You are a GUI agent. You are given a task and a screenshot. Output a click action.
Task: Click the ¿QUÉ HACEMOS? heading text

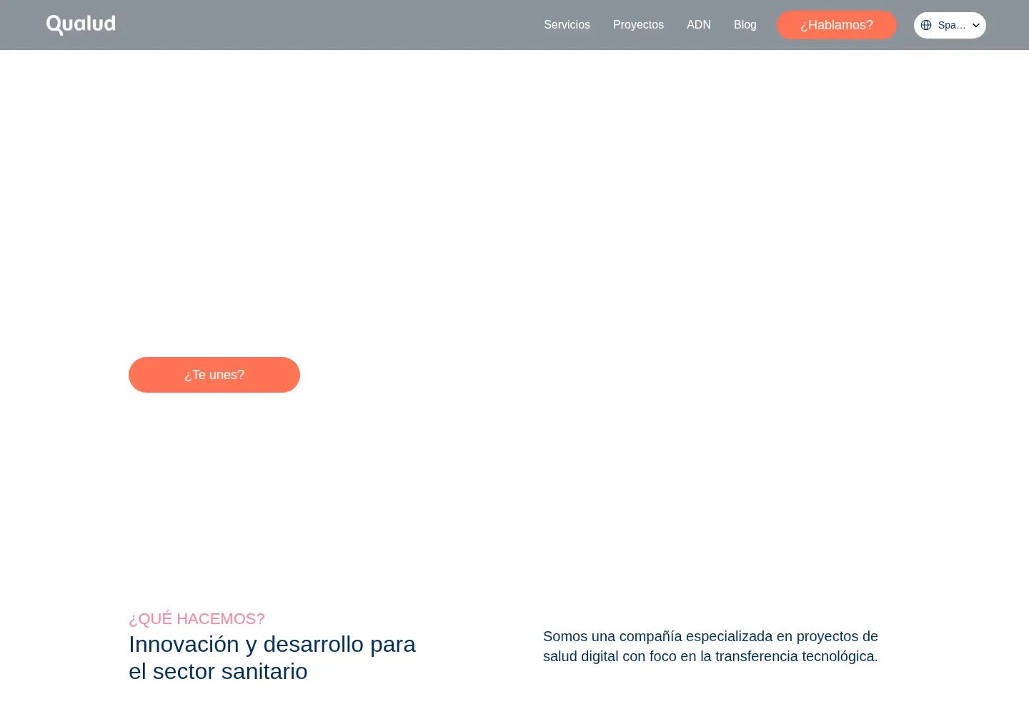197,619
